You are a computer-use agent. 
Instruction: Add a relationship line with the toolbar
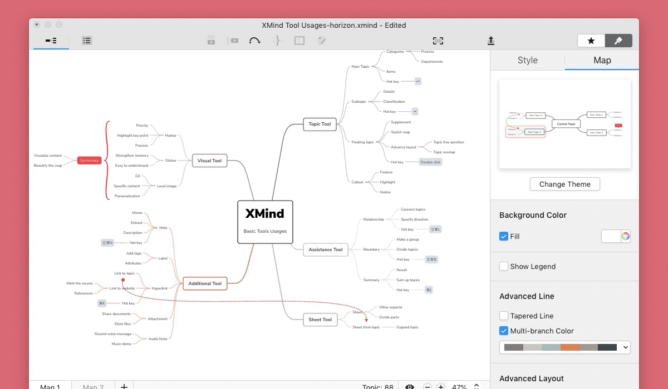[x=255, y=41]
